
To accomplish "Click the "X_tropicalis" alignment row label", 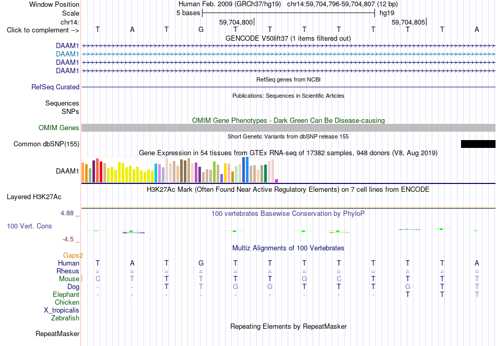I will pyautogui.click(x=62, y=310).
